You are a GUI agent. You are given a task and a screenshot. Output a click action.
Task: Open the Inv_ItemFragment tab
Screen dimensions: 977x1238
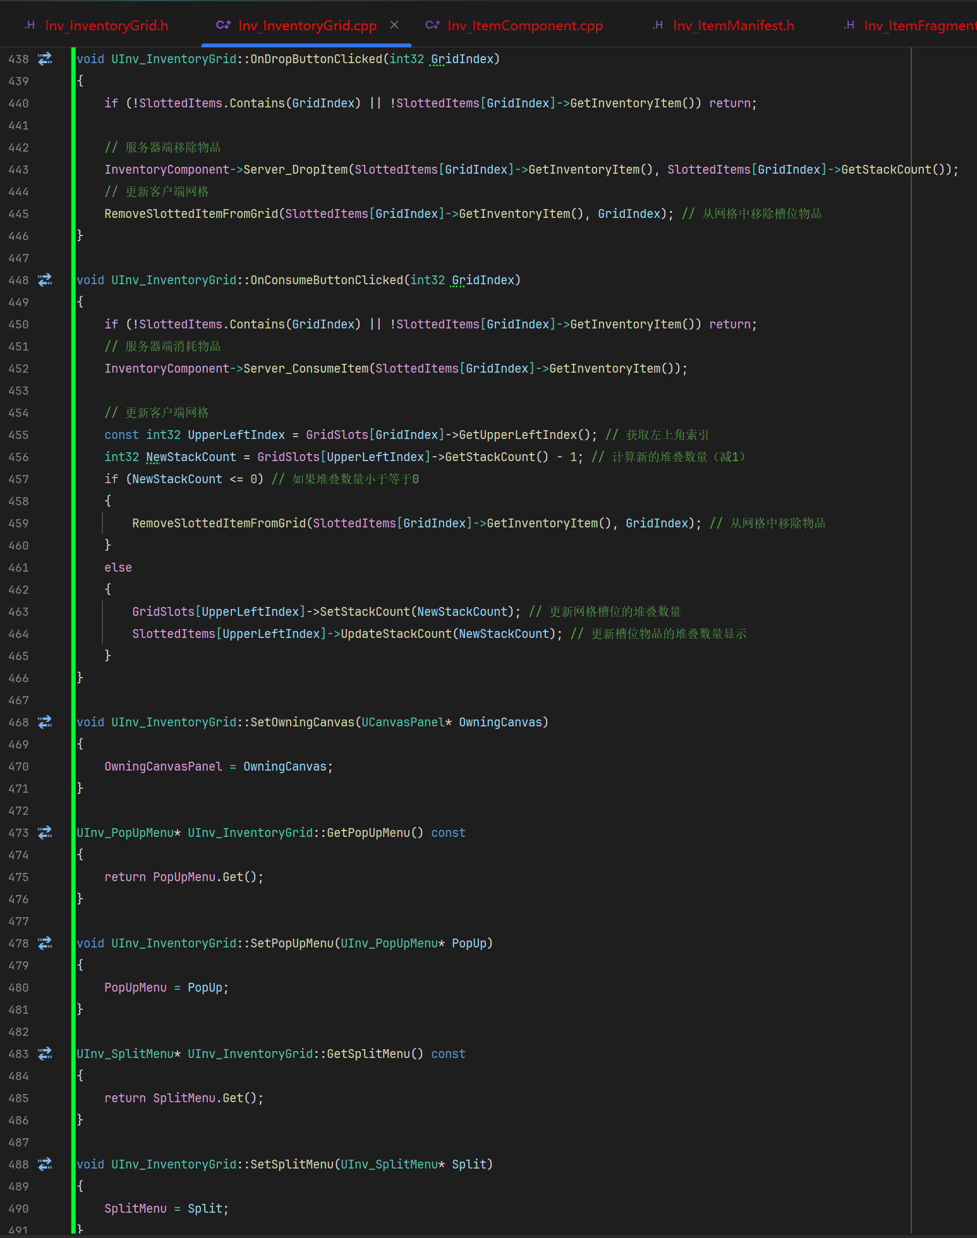coord(919,25)
